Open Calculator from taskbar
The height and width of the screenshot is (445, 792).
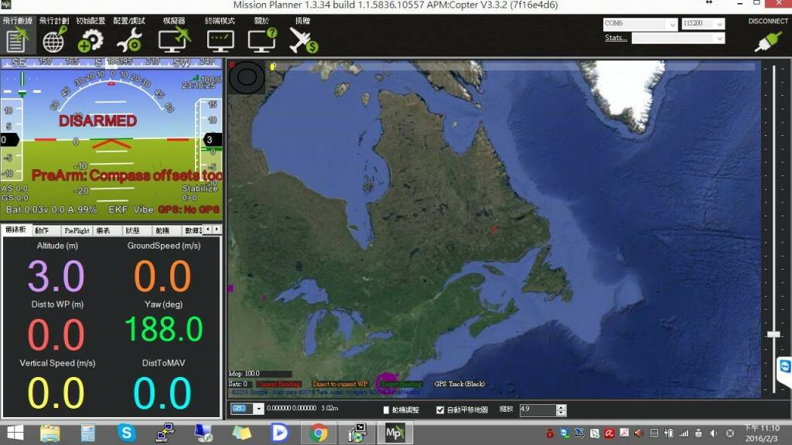coord(88,433)
